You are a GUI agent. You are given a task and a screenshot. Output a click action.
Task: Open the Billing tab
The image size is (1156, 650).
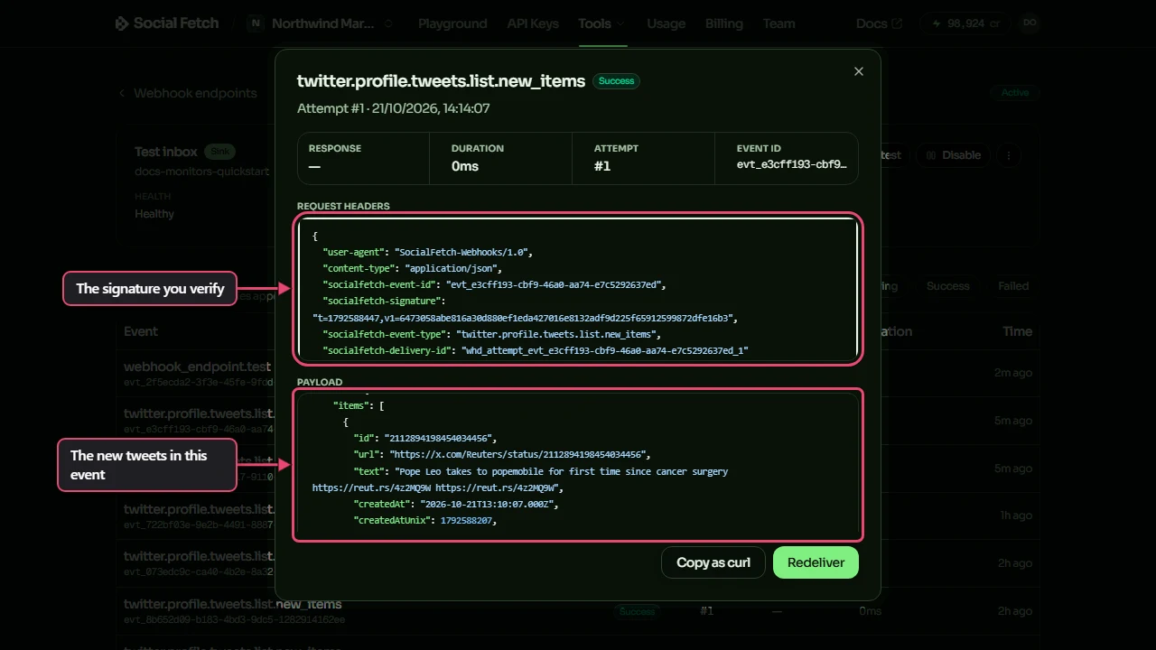coord(724,23)
